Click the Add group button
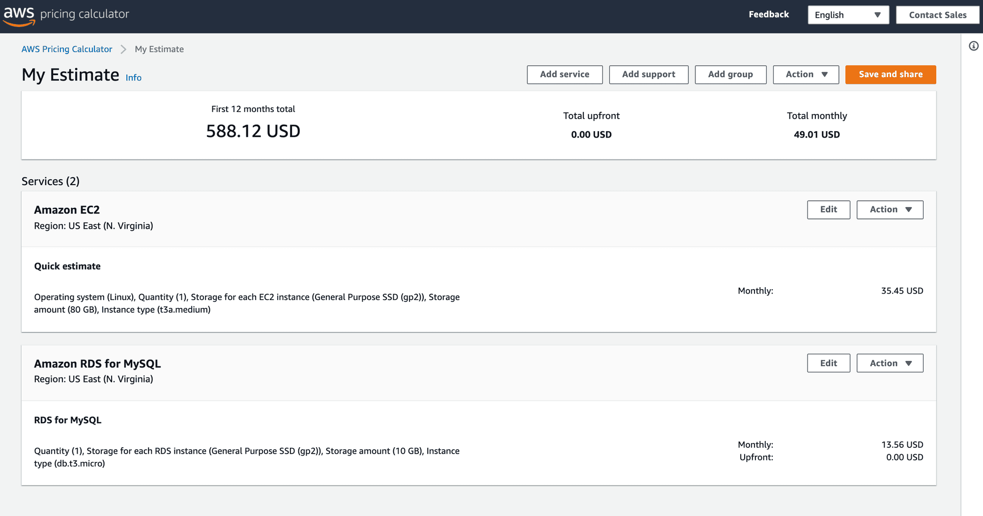The width and height of the screenshot is (983, 516). tap(731, 75)
